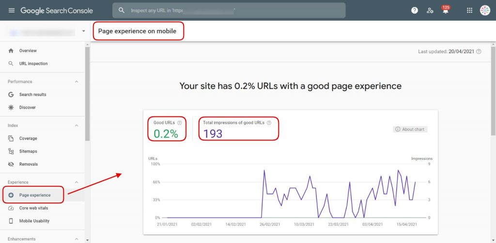Click the Overview home icon
The image size is (496, 243).
pos(11,51)
